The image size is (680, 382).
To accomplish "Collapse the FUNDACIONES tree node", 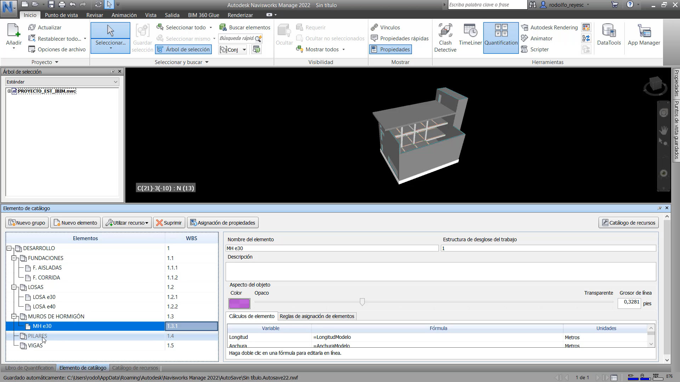I will 14,258.
